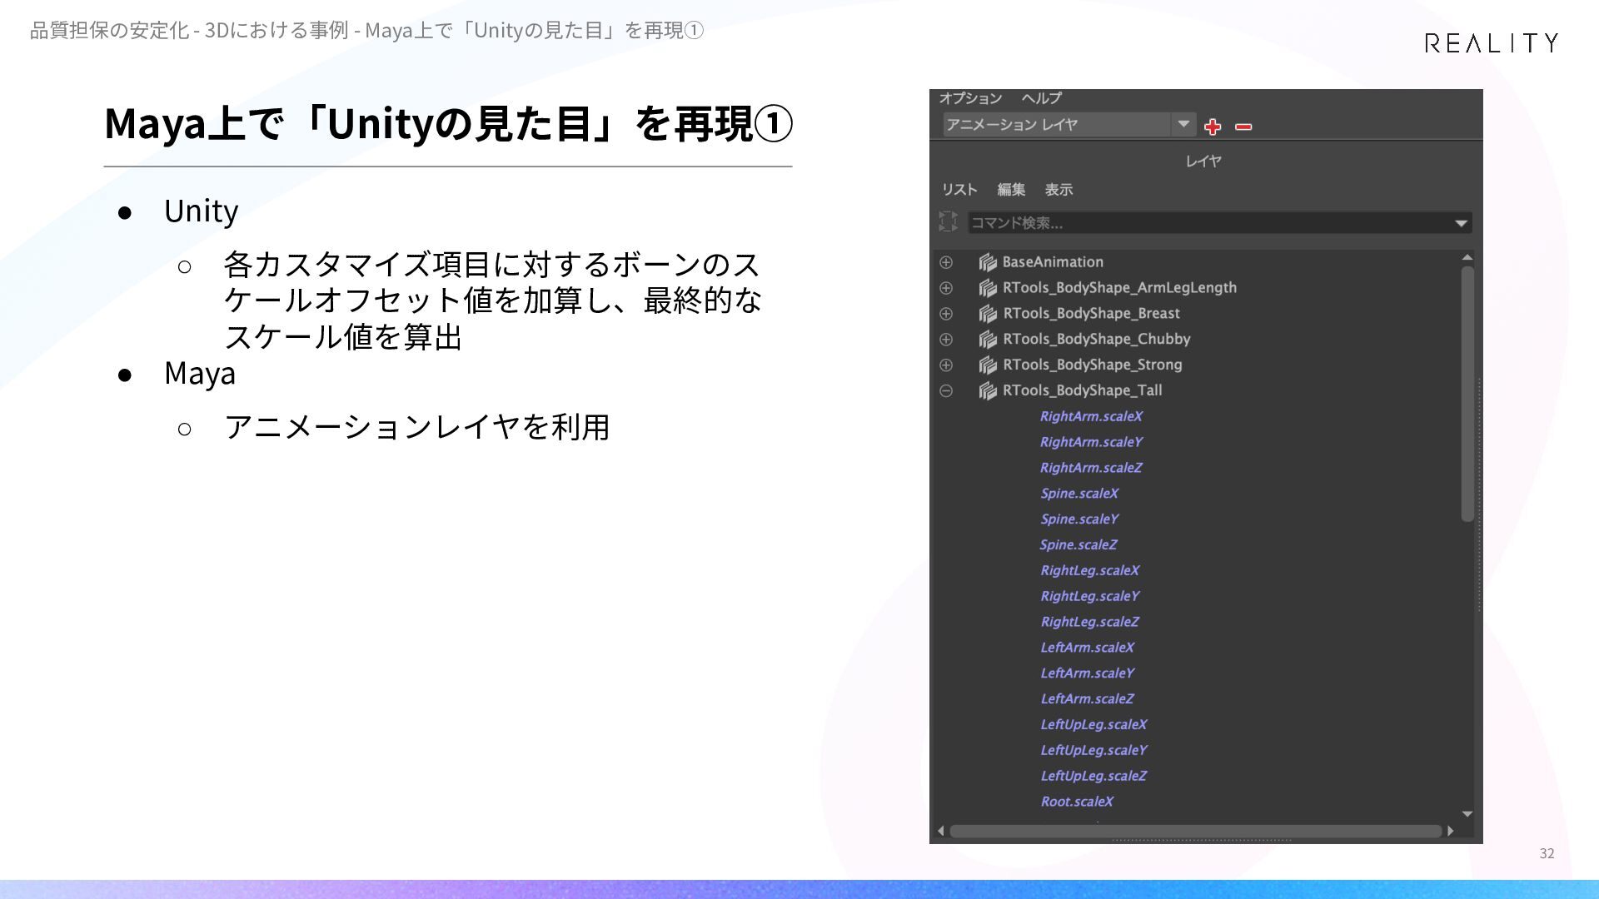Expand the RTools_BodyShape_ArmLegLength layer
The width and height of the screenshot is (1599, 899).
[x=946, y=288]
